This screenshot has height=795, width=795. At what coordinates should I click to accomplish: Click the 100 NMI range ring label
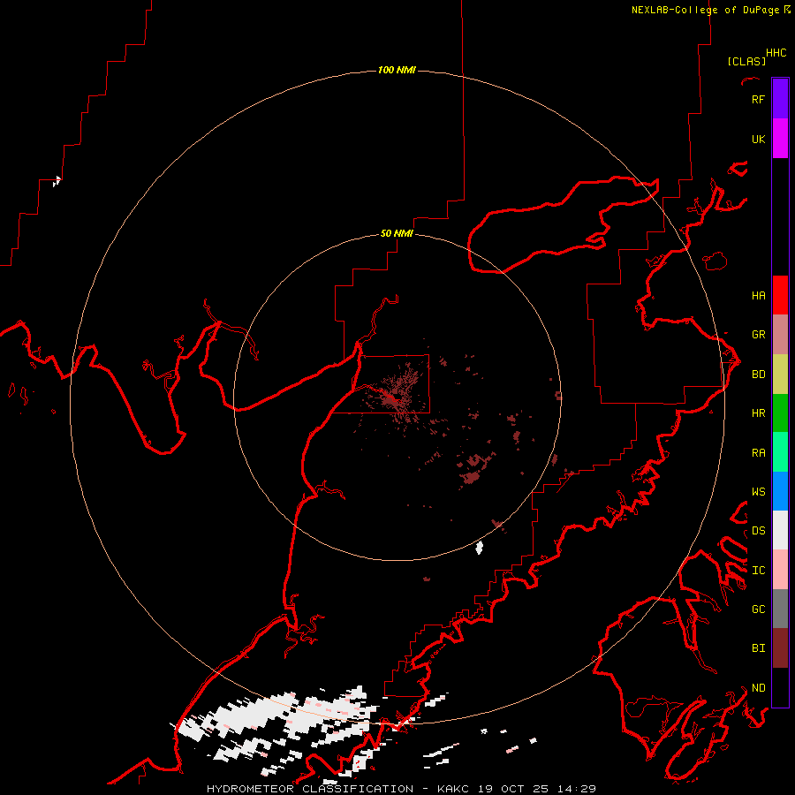pos(397,70)
